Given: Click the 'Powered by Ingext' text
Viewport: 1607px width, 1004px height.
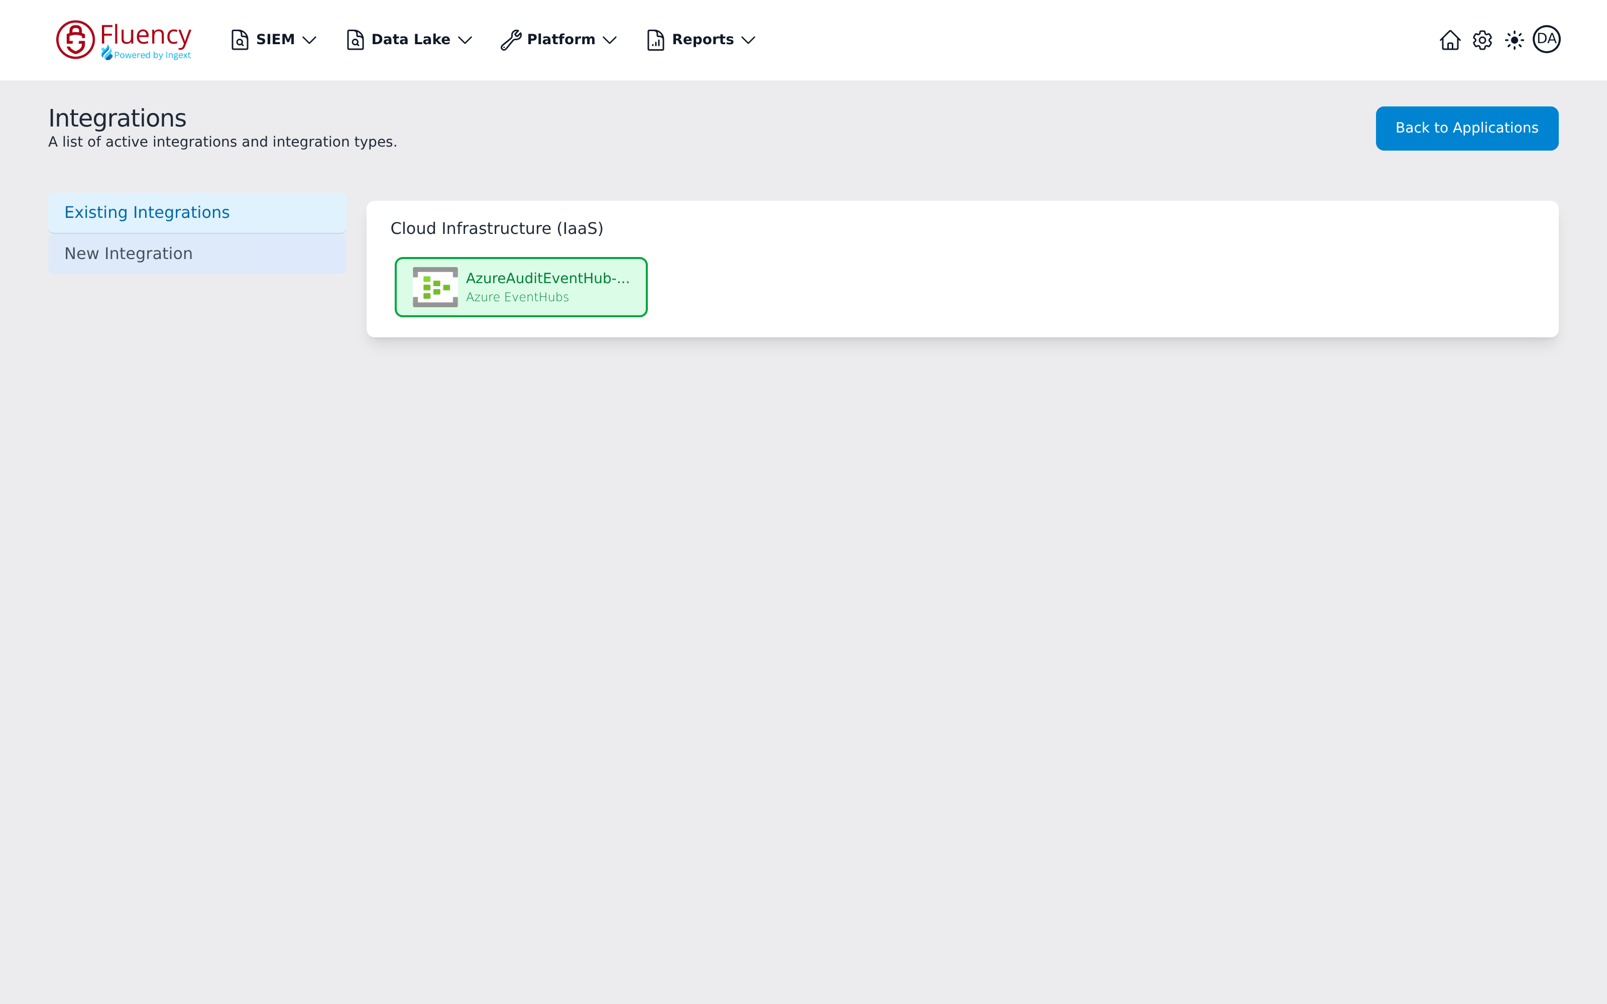Looking at the screenshot, I should [152, 55].
